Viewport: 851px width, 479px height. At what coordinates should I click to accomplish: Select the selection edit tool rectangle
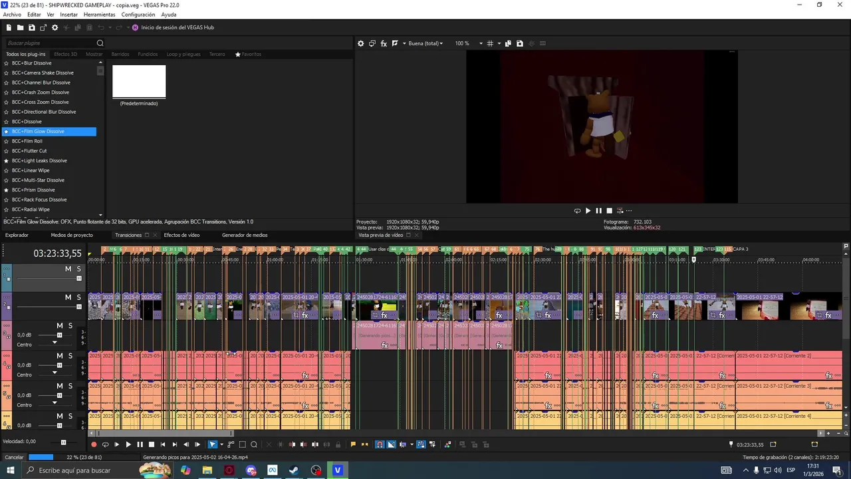(x=242, y=444)
